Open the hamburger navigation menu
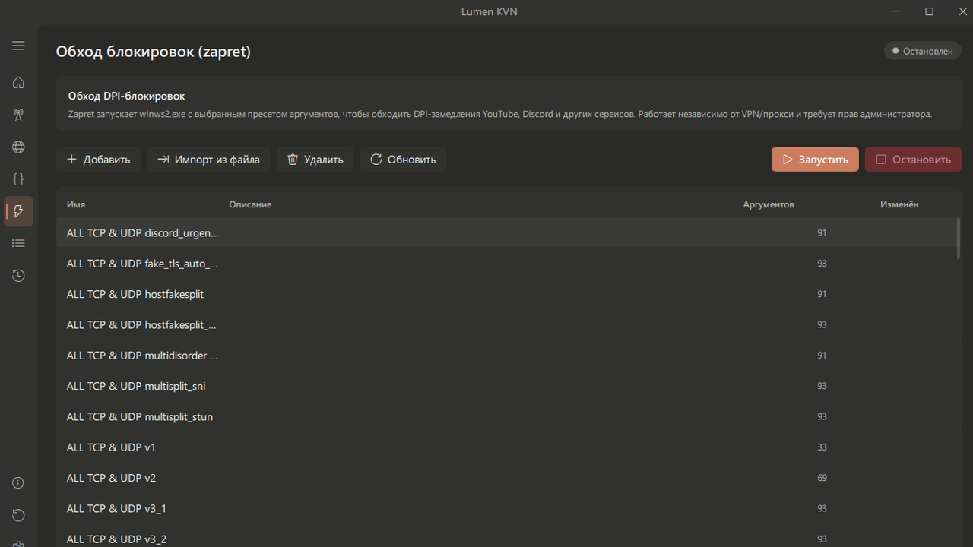 [18, 46]
